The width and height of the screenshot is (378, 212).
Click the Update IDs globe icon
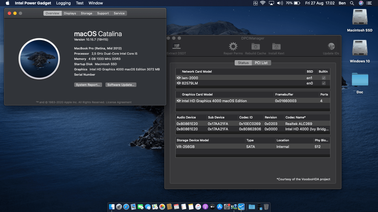331,46
